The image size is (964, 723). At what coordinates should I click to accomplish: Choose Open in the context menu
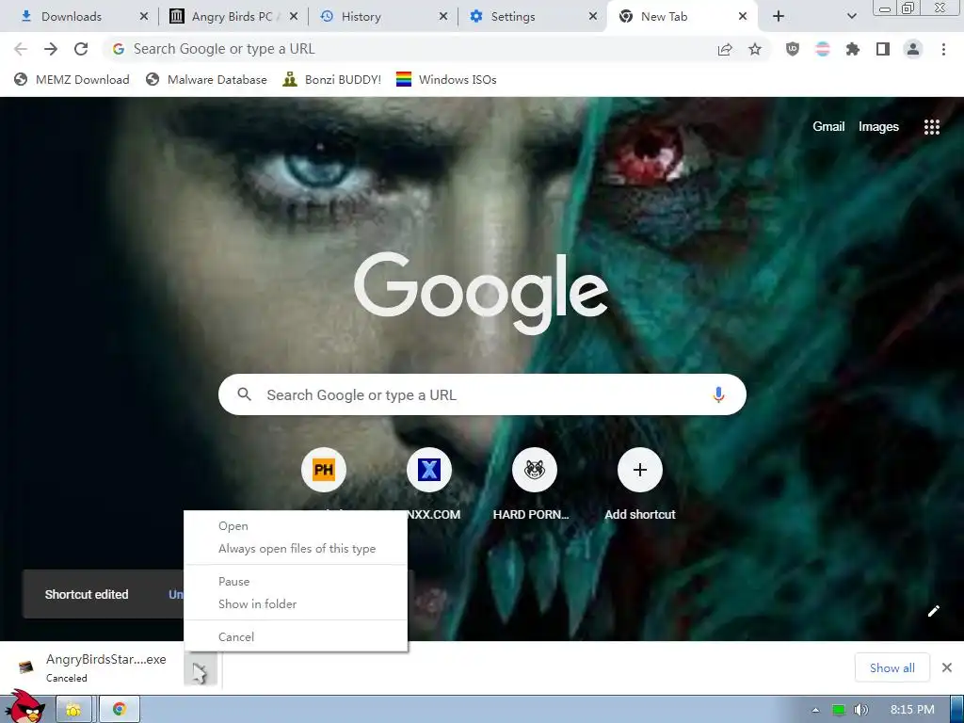click(x=295, y=526)
